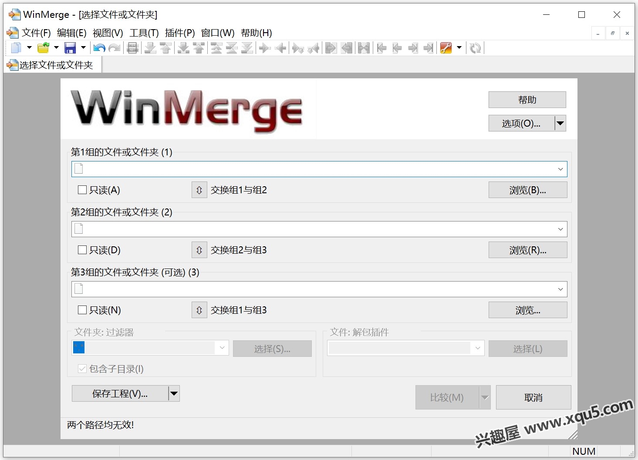Click the Current Difference toolbar icon
The height and width of the screenshot is (460, 638).
pos(232,48)
